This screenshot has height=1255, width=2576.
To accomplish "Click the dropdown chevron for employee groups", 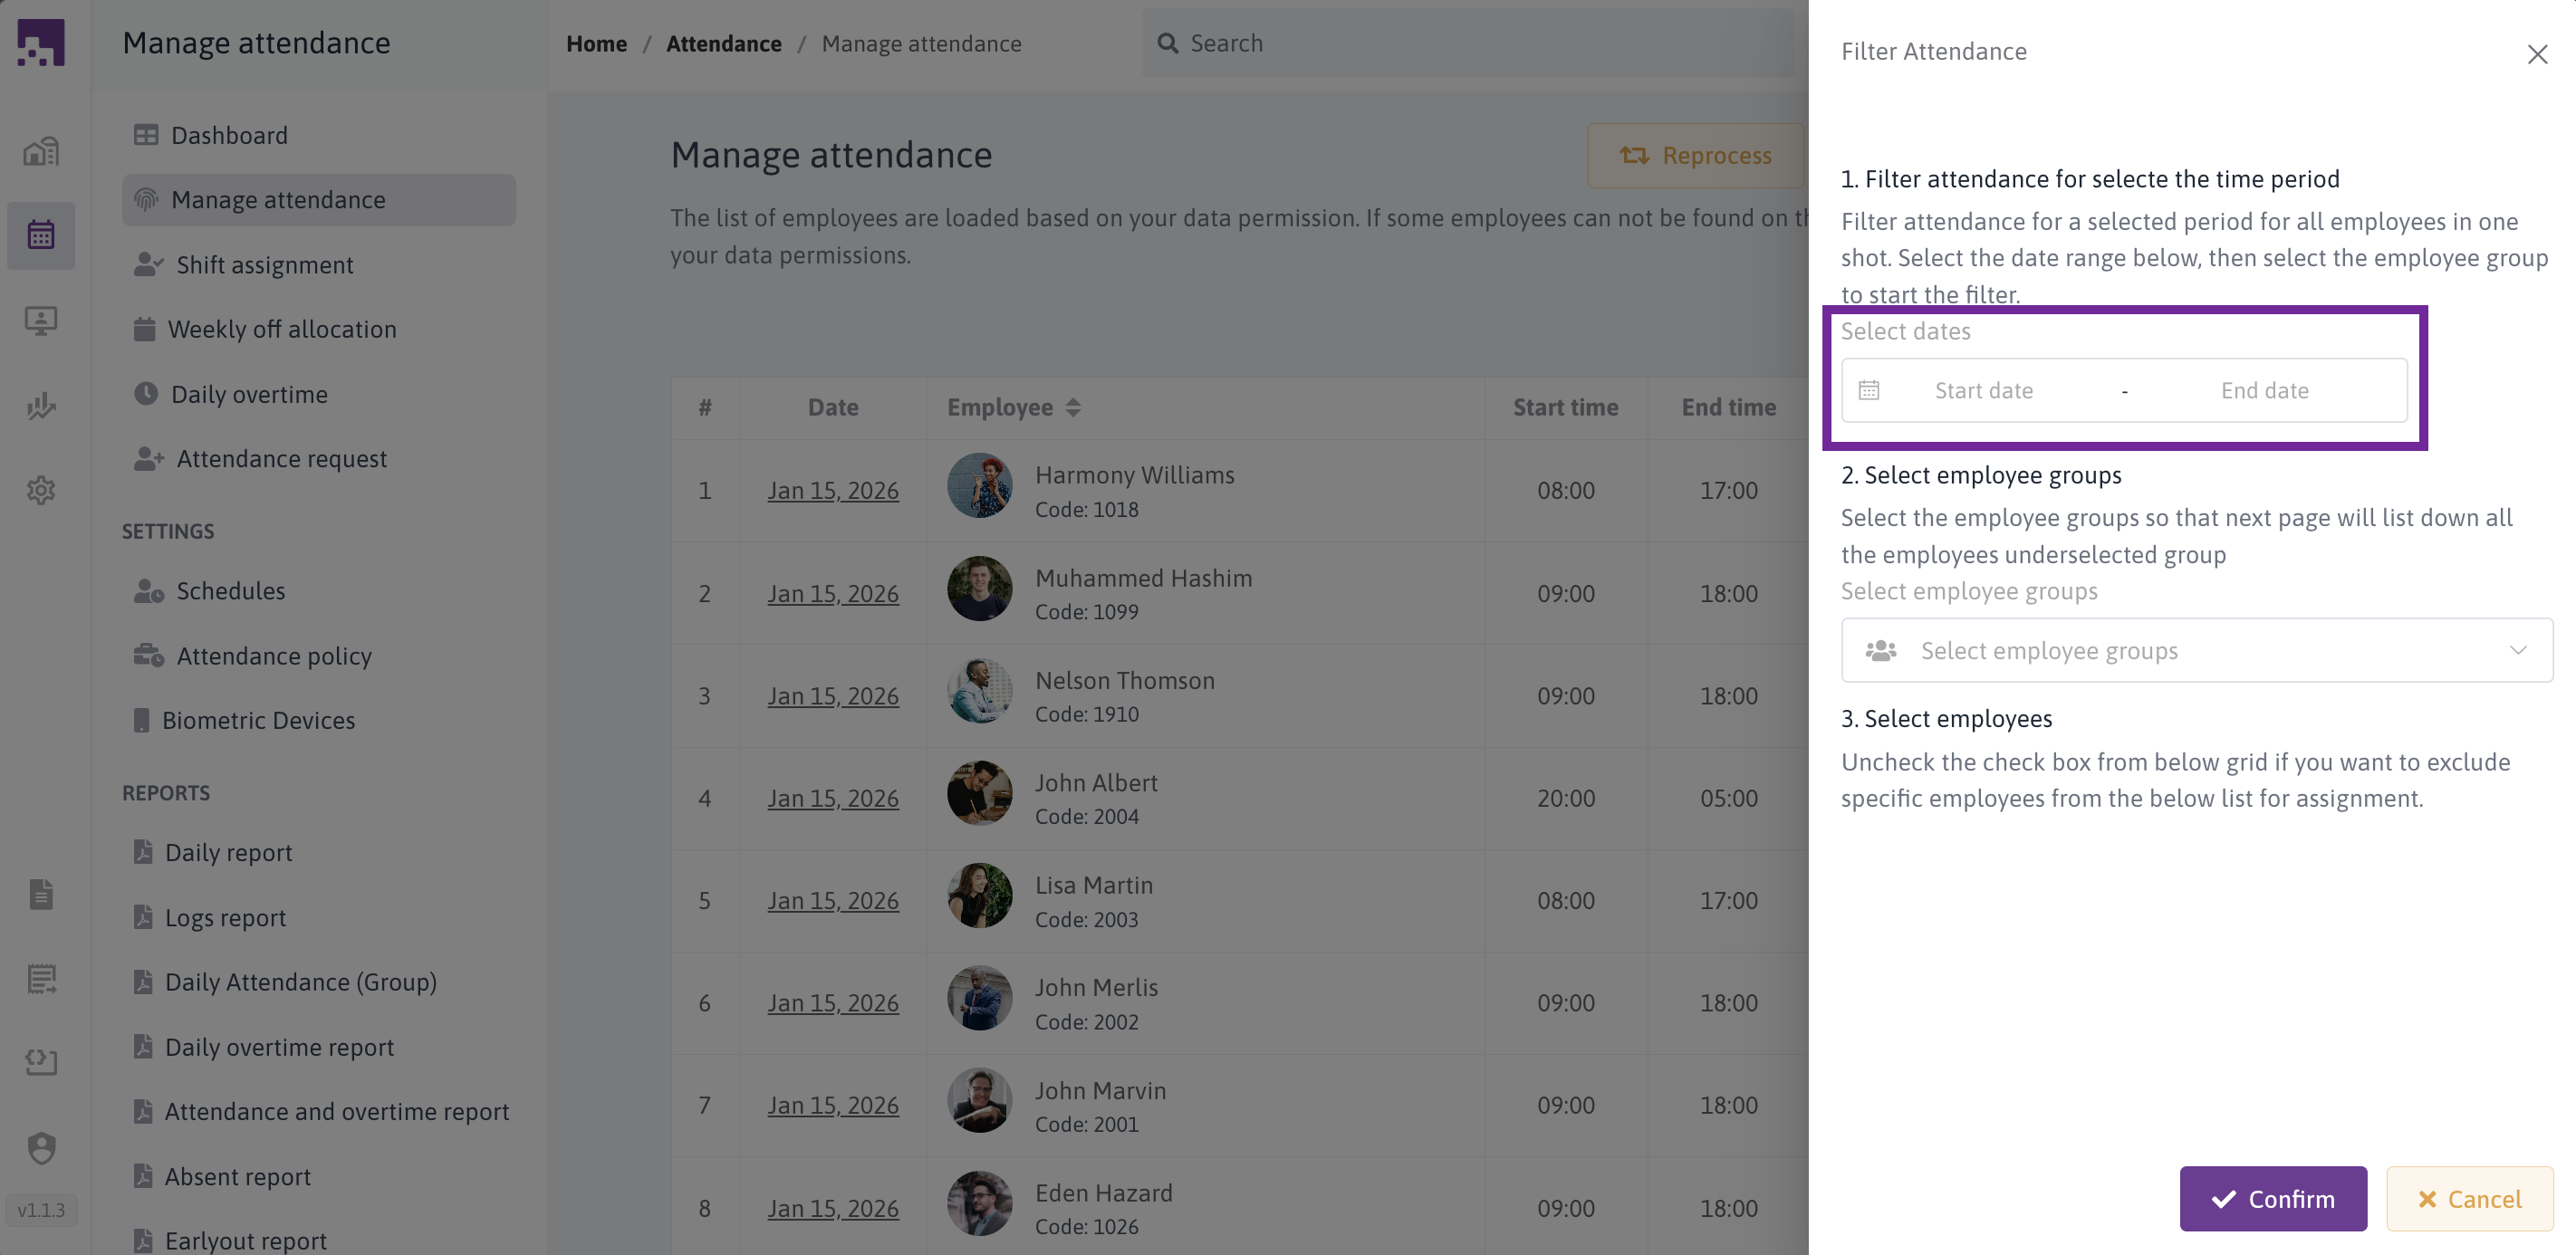I will (x=2517, y=651).
